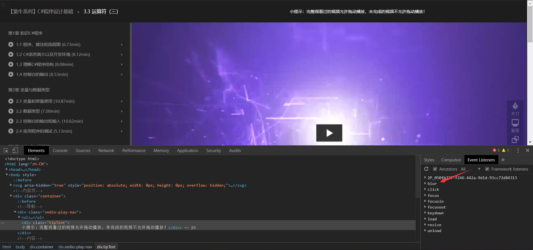This screenshot has width=533, height=250.
Task: Switch to the Computed sidebar tab
Action: (451, 160)
